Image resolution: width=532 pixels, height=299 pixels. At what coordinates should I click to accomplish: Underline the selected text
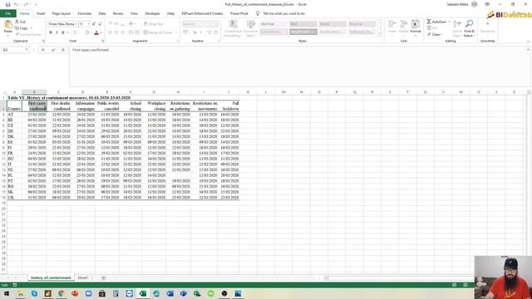pos(63,32)
